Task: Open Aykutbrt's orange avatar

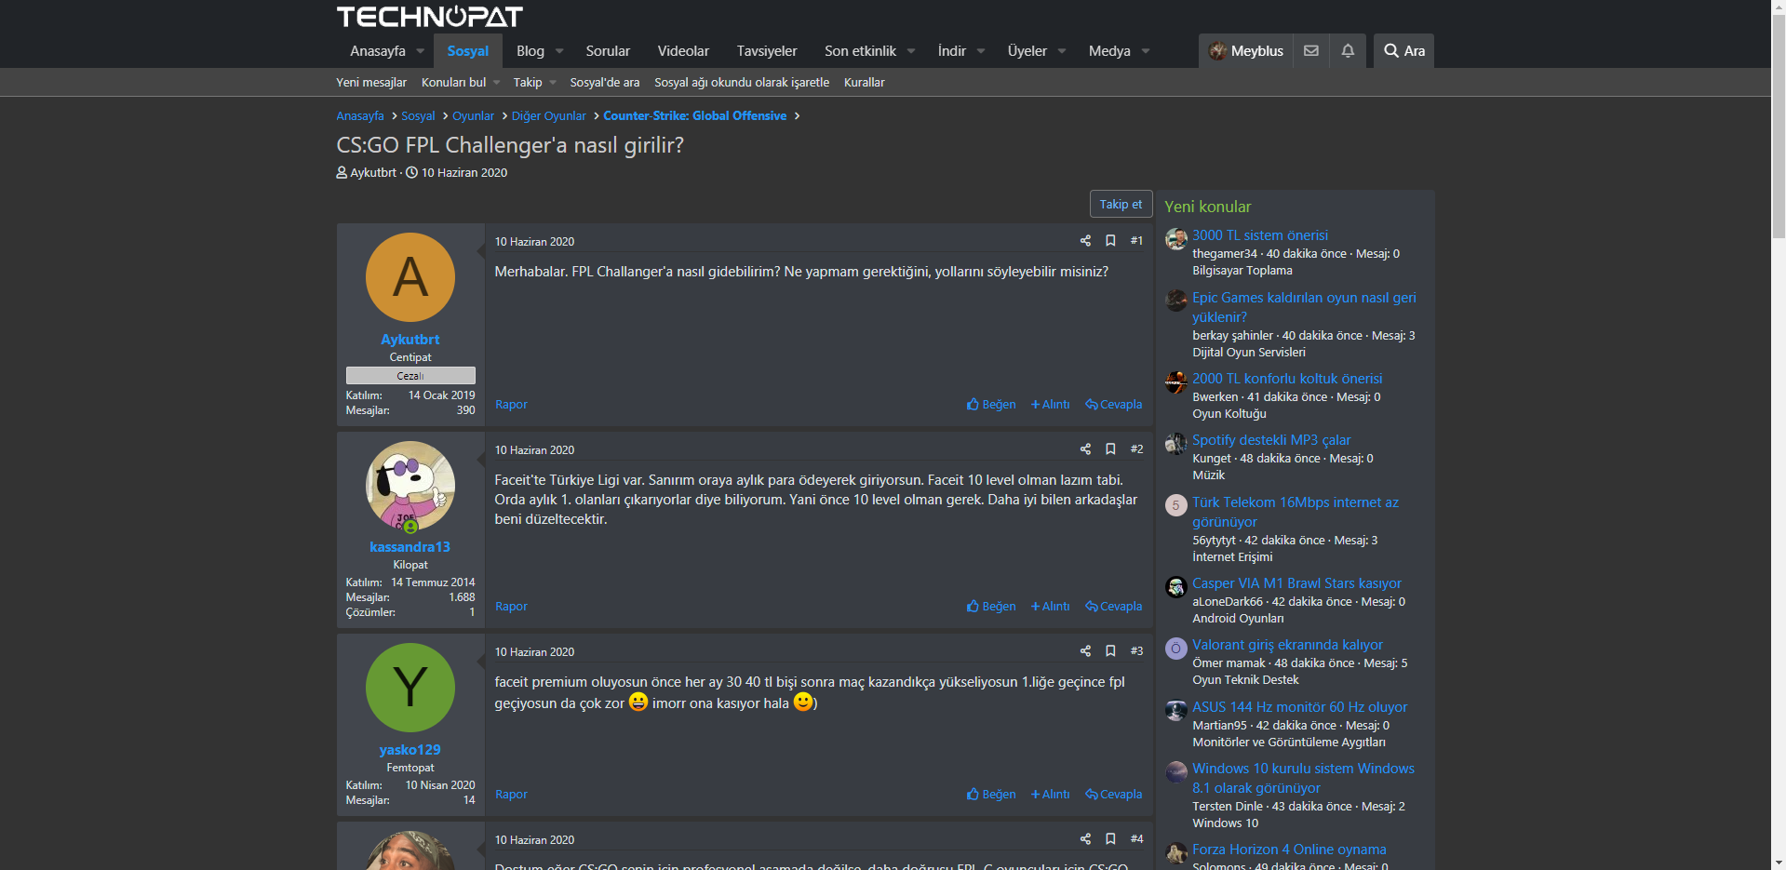Action: click(410, 277)
